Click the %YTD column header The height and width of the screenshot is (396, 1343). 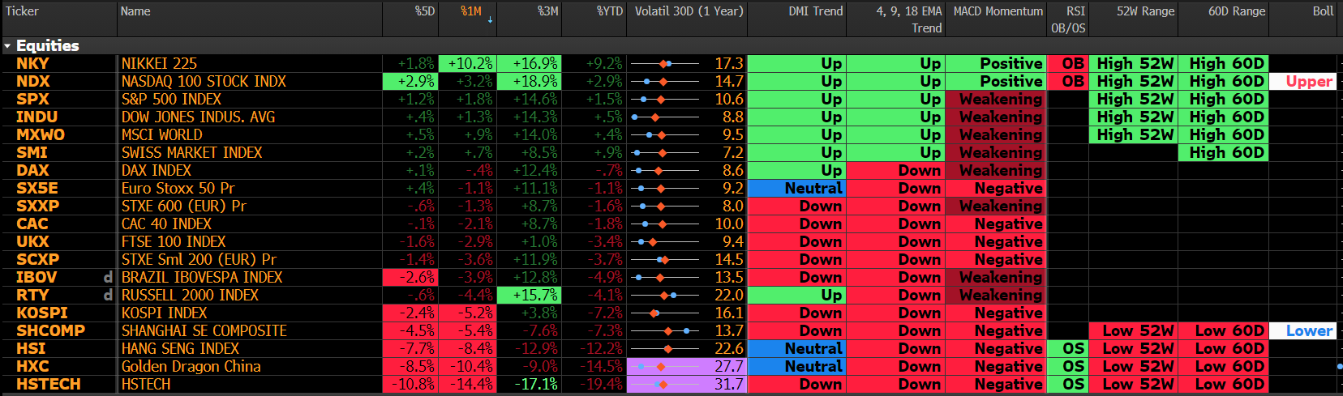click(610, 11)
